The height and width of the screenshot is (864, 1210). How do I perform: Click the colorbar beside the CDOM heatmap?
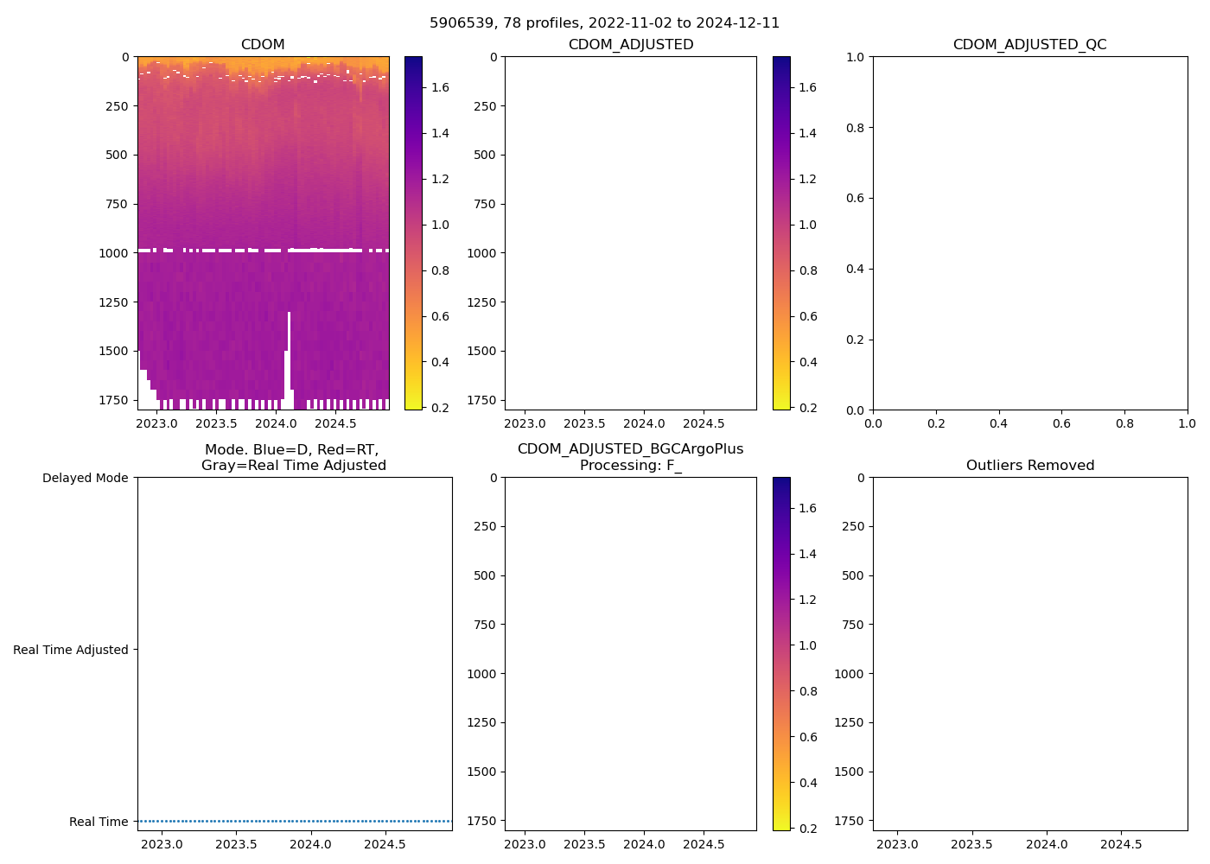pyautogui.click(x=413, y=233)
